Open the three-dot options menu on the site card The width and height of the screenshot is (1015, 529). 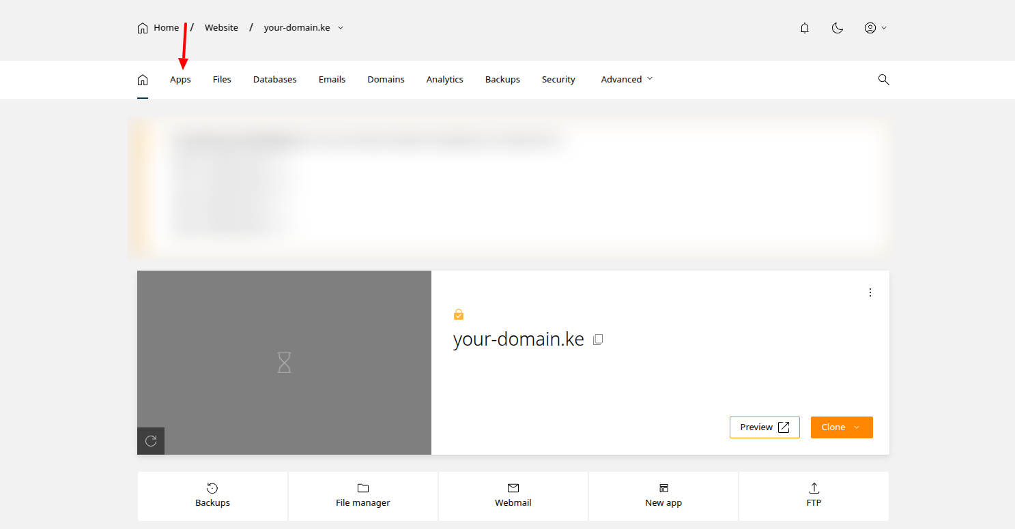(870, 292)
